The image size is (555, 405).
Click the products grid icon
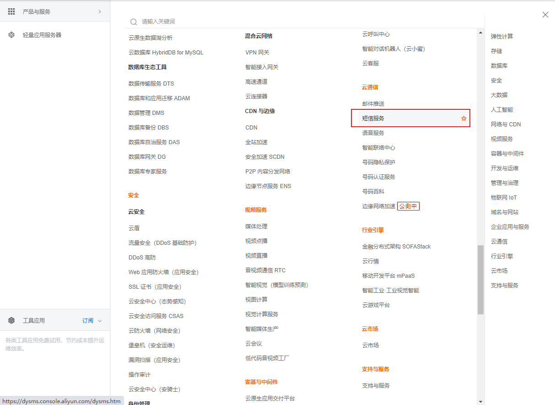pyautogui.click(x=11, y=11)
